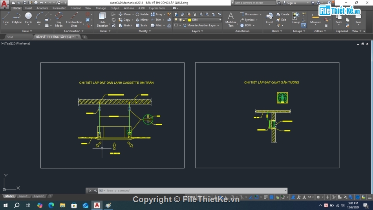Toggle lineweight display in status bar
Image resolution: width=373 pixels, height=210 pixels.
(x=265, y=197)
